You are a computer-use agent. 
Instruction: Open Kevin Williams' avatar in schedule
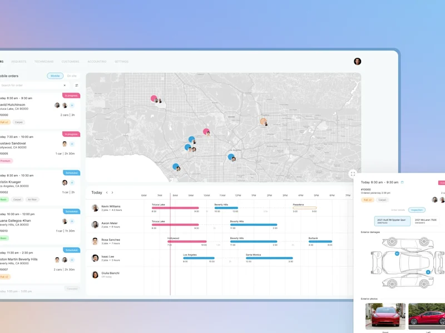pyautogui.click(x=95, y=208)
